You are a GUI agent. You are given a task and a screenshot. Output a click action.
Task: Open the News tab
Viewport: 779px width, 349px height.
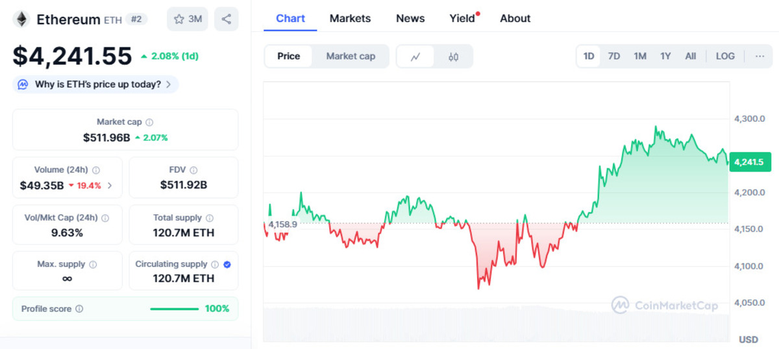point(410,18)
